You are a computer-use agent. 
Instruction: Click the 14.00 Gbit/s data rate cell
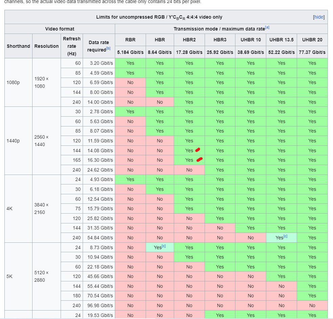99,102
